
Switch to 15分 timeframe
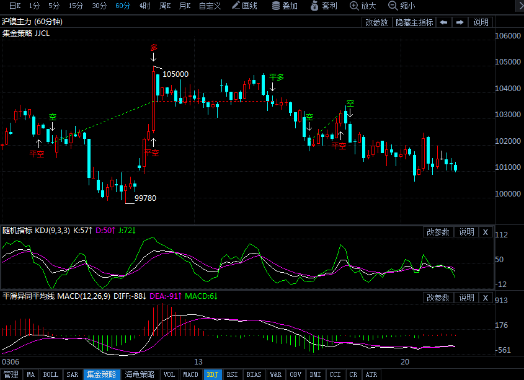pyautogui.click(x=76, y=6)
